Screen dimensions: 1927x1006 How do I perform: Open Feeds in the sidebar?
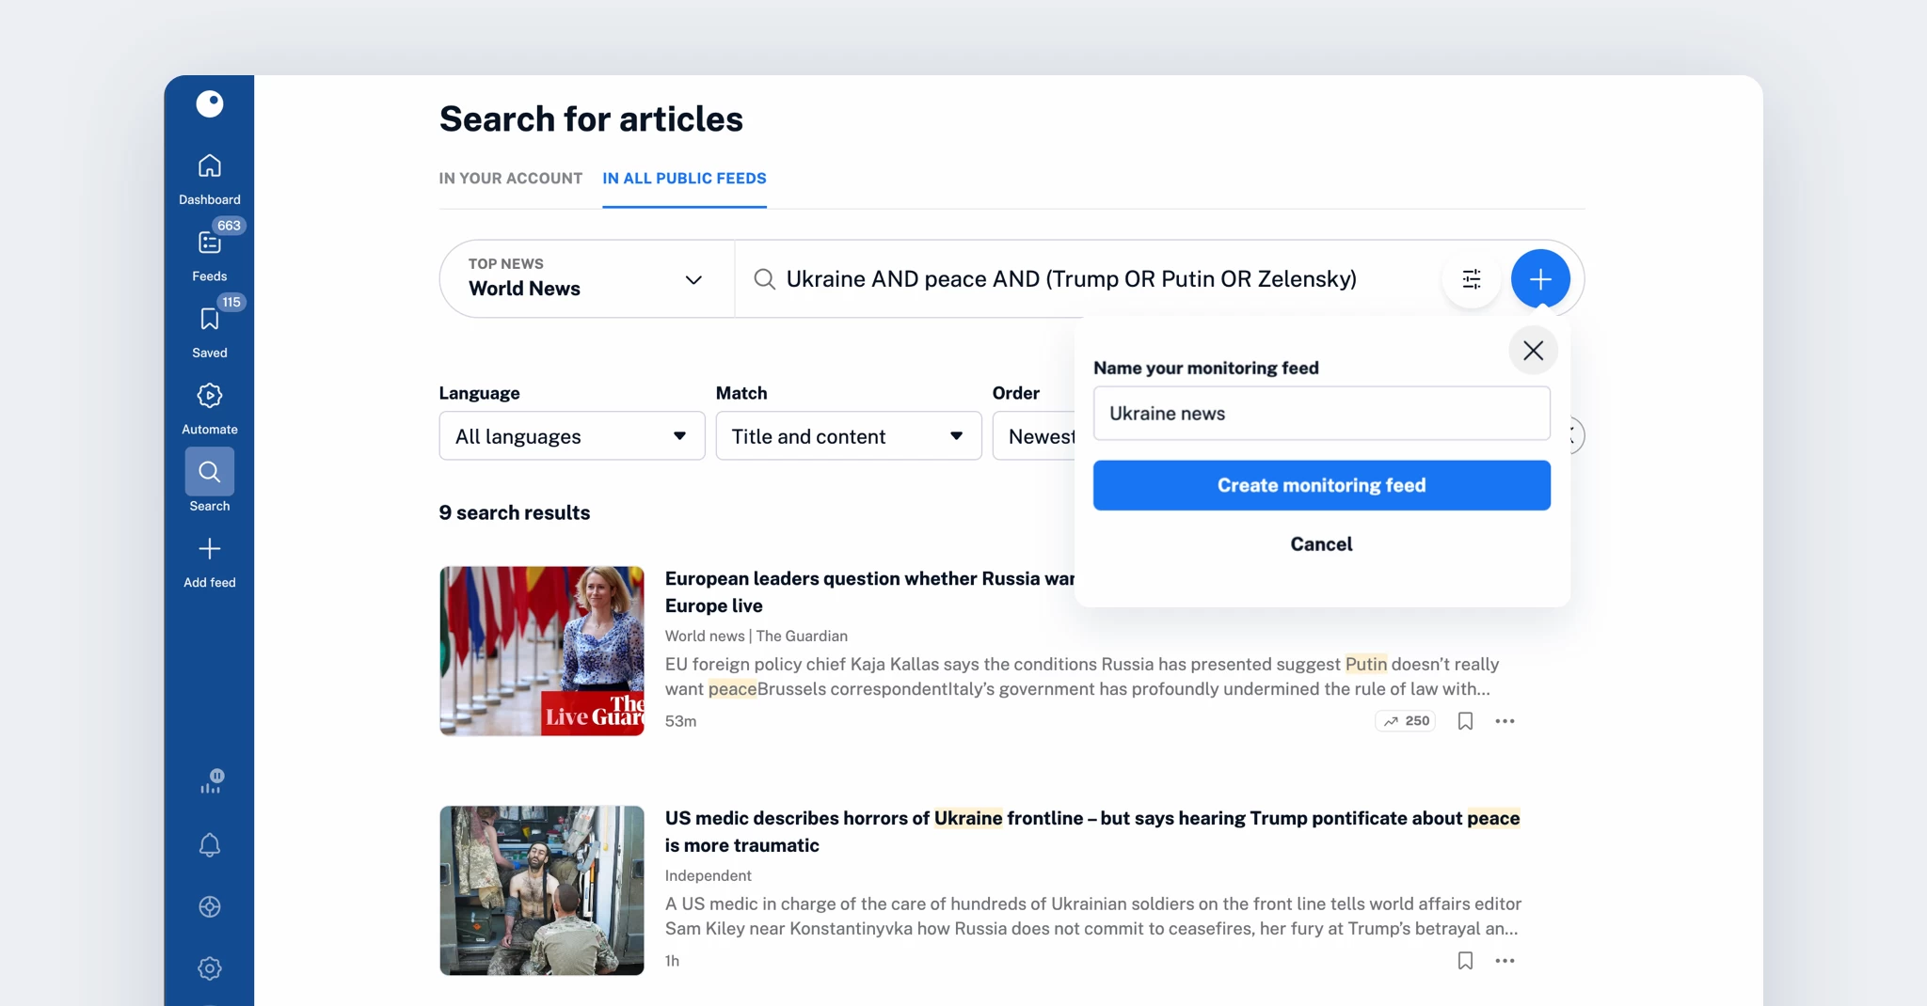click(209, 256)
